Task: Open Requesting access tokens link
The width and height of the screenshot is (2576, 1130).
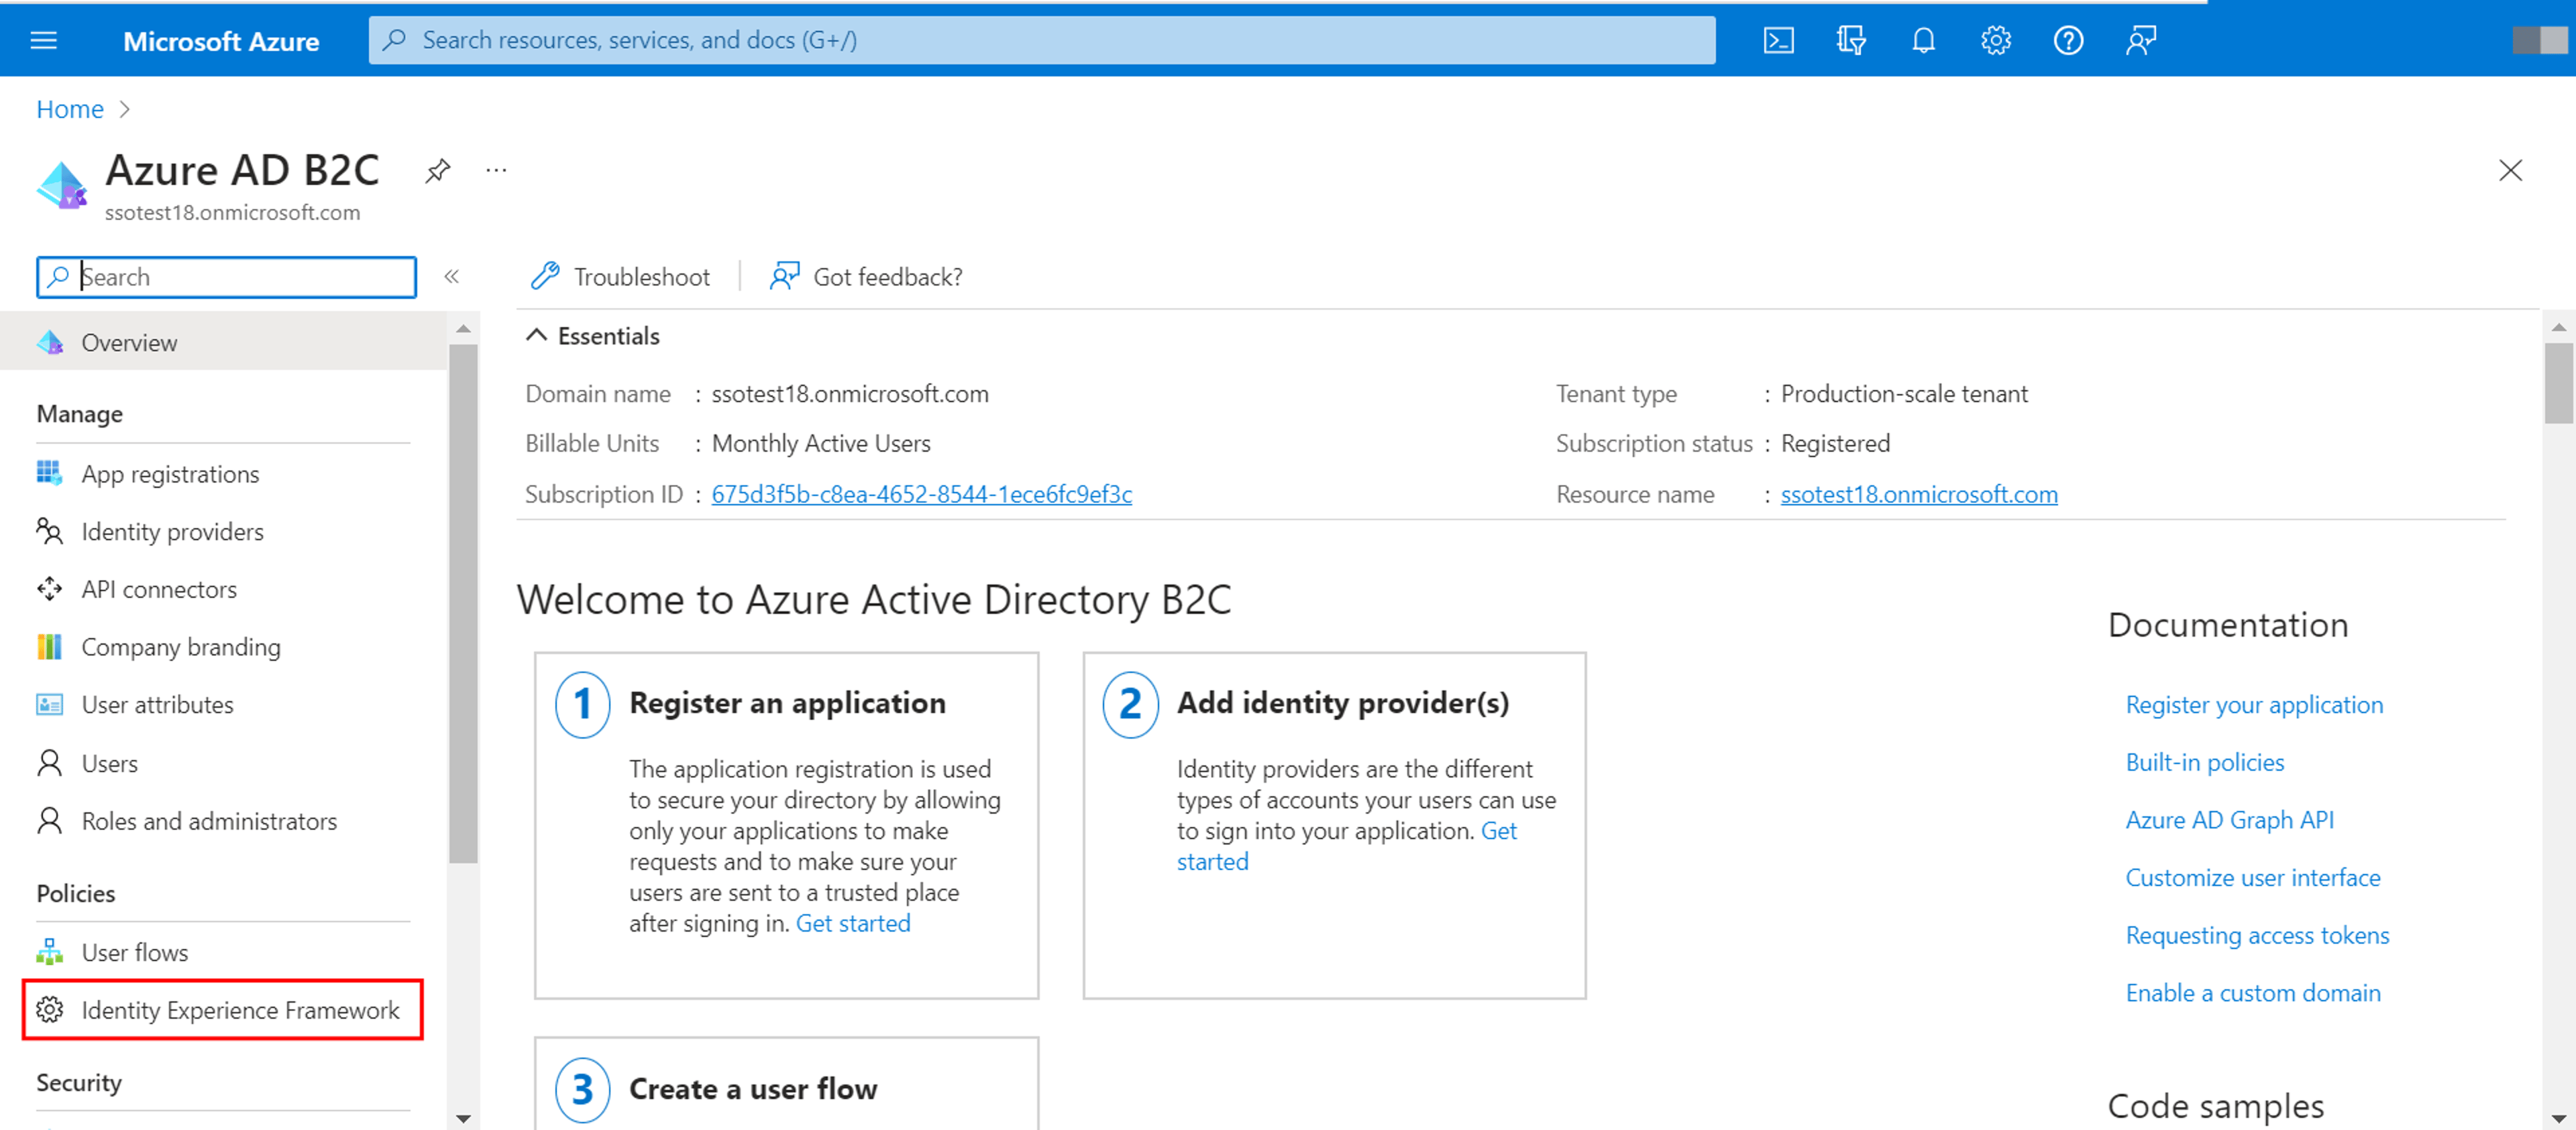Action: coord(2257,936)
